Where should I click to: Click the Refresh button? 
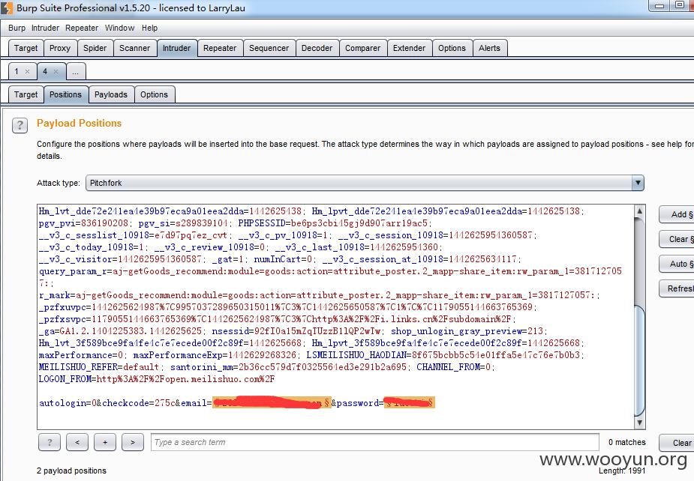tap(677, 288)
